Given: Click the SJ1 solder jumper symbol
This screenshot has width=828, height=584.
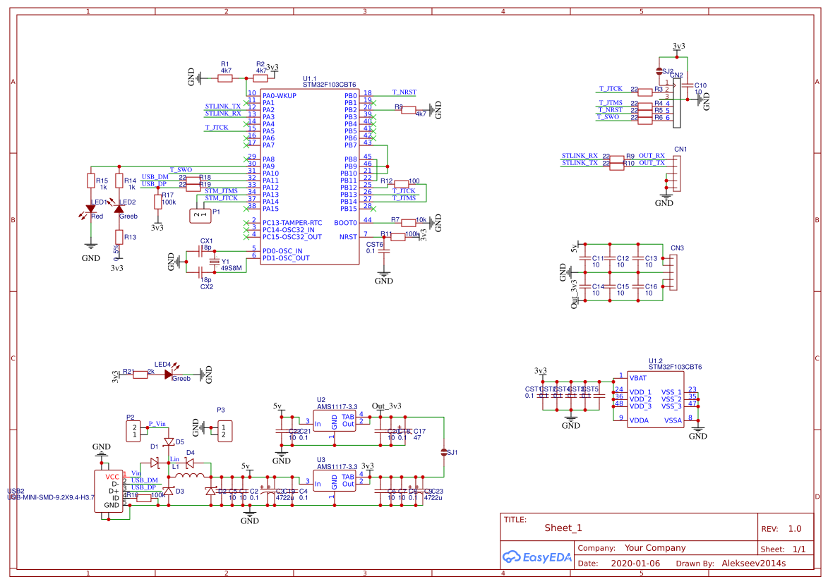Looking at the screenshot, I should (443, 452).
